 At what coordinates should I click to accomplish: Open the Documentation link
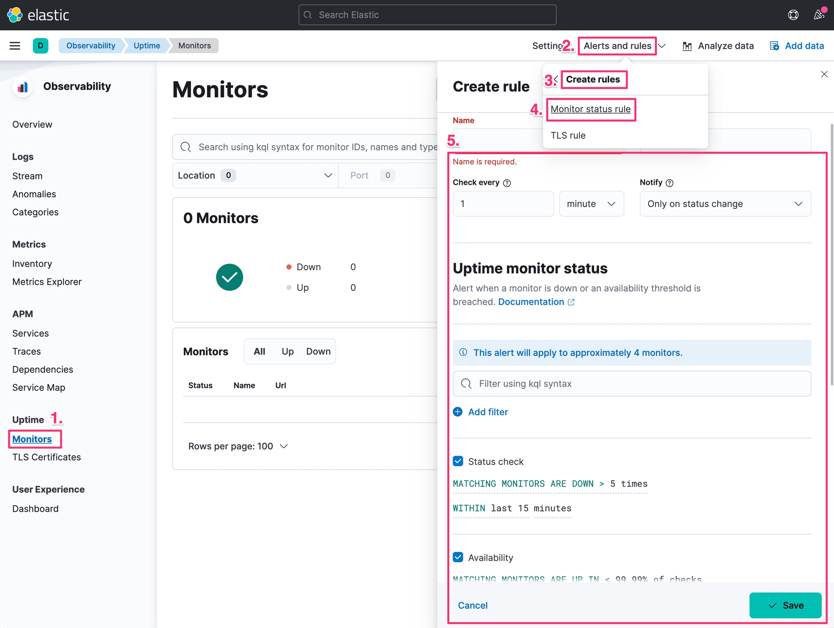pyautogui.click(x=531, y=302)
